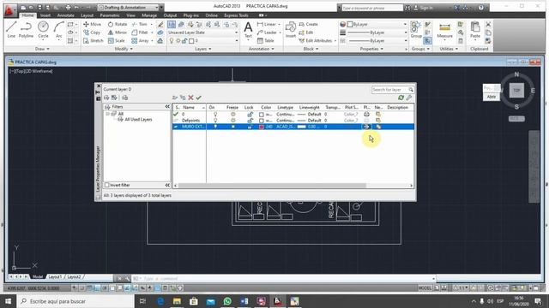The image size is (549, 308).
Task: Activate the Rotate command
Action: tap(118, 24)
